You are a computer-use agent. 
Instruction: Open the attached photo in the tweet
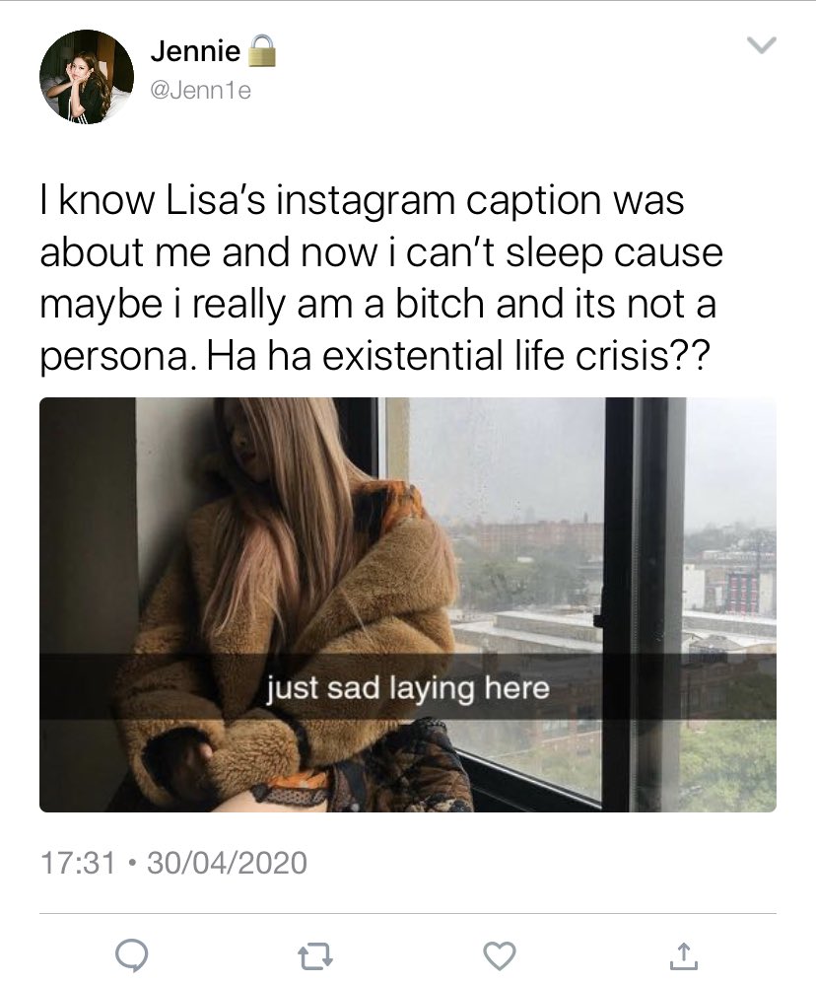point(408,604)
